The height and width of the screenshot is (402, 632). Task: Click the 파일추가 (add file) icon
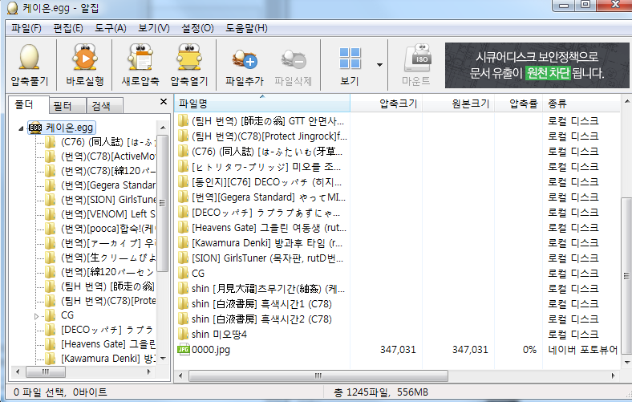(245, 59)
